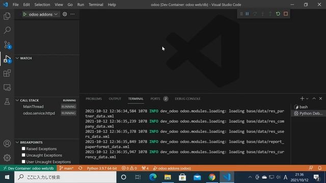Open Microsoft Store from taskbar
Viewport: 326px width, 183px height.
click(182, 177)
